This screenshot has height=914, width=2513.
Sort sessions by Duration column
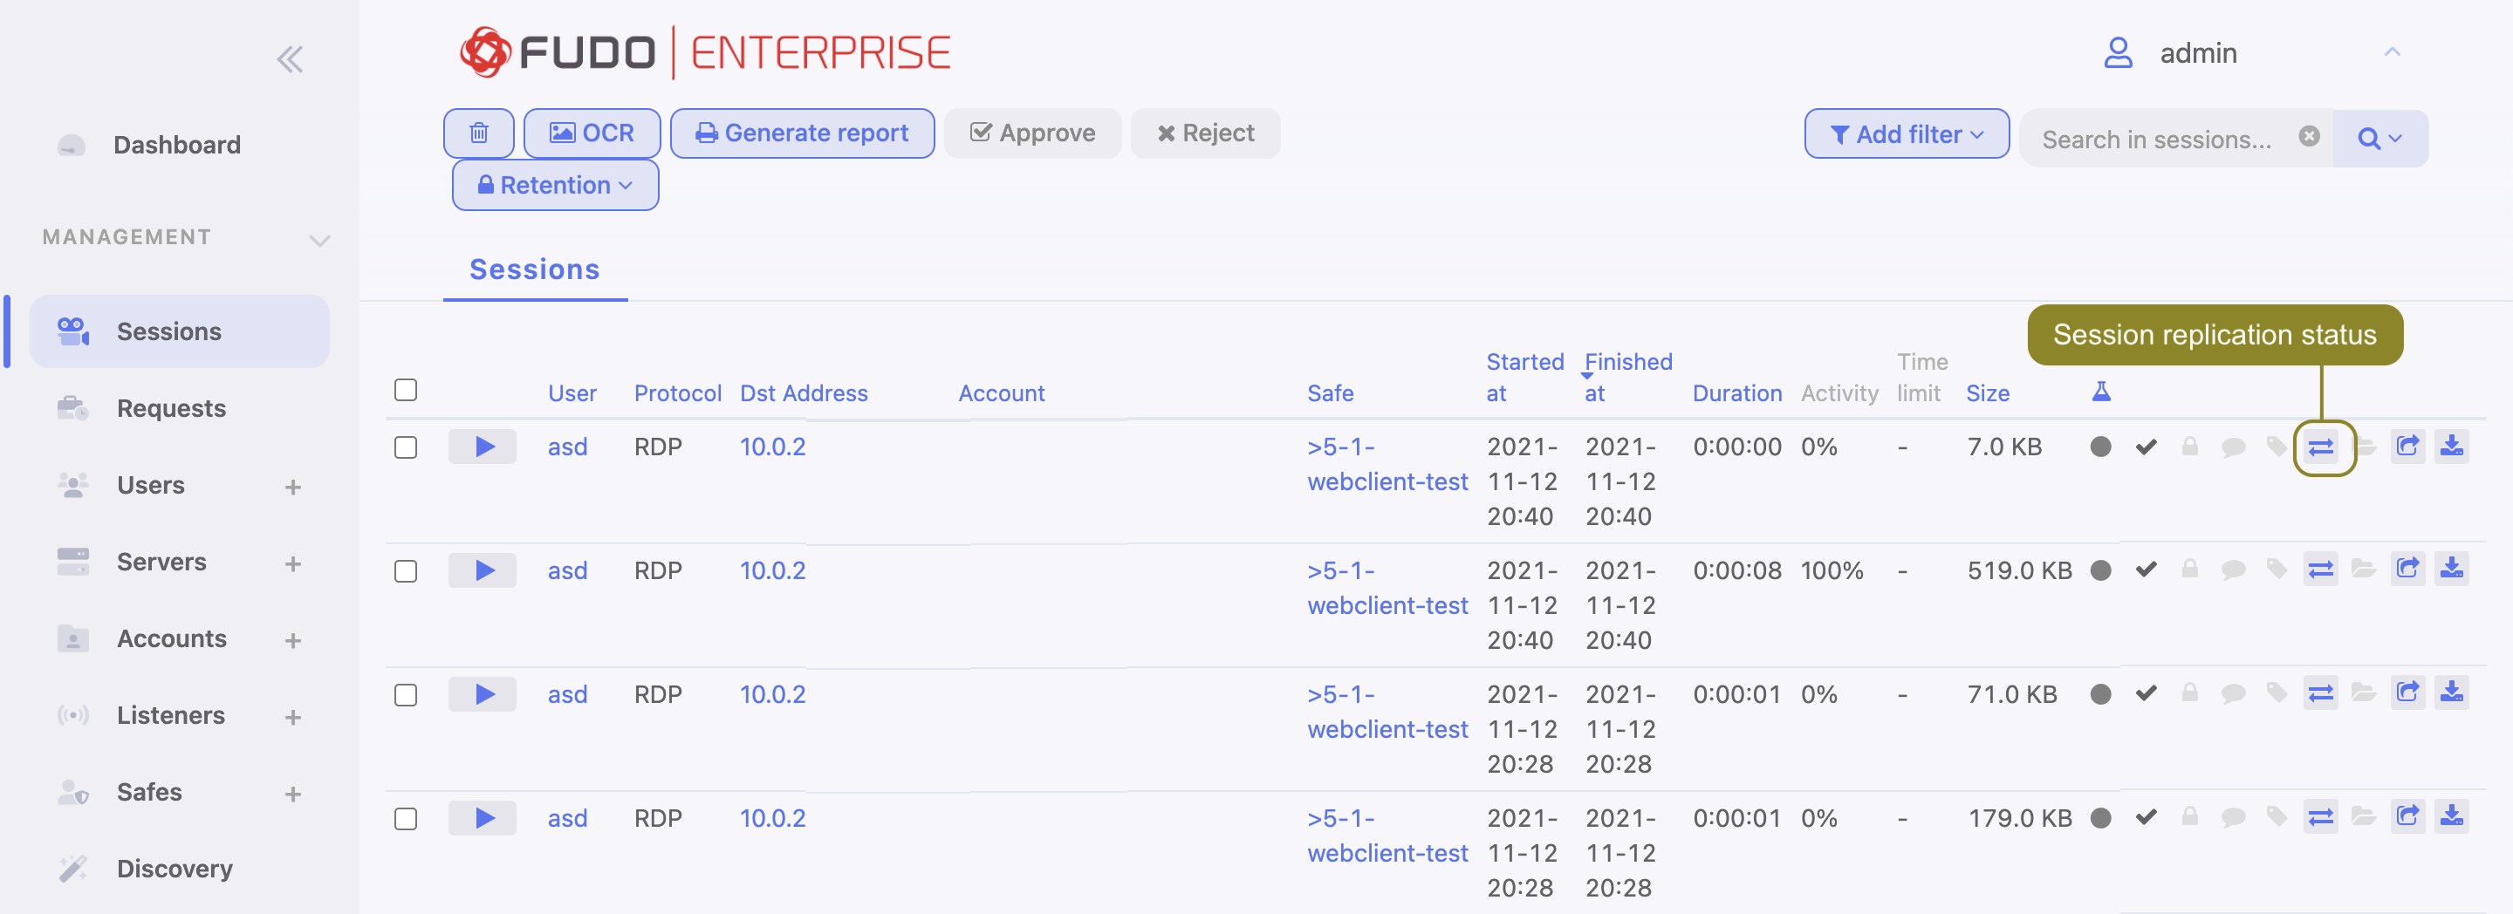click(1736, 393)
